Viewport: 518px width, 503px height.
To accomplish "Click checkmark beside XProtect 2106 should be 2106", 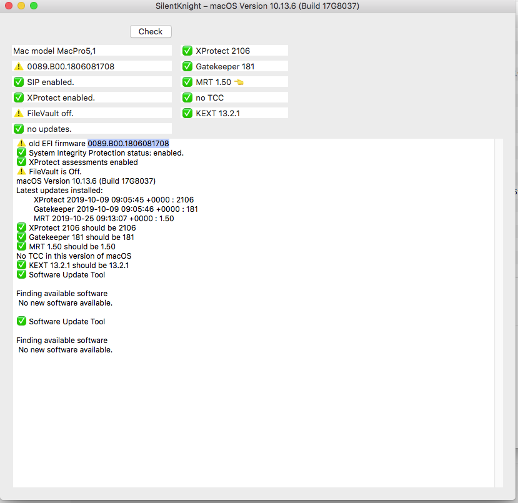I will (x=21, y=227).
